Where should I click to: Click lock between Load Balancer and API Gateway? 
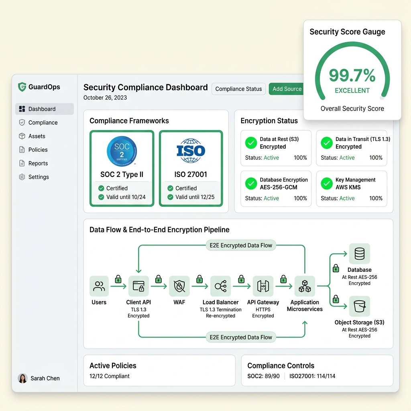tap(241, 279)
